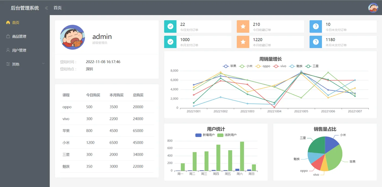Click the check icon on 今日支付订单 card

click(x=170, y=26)
